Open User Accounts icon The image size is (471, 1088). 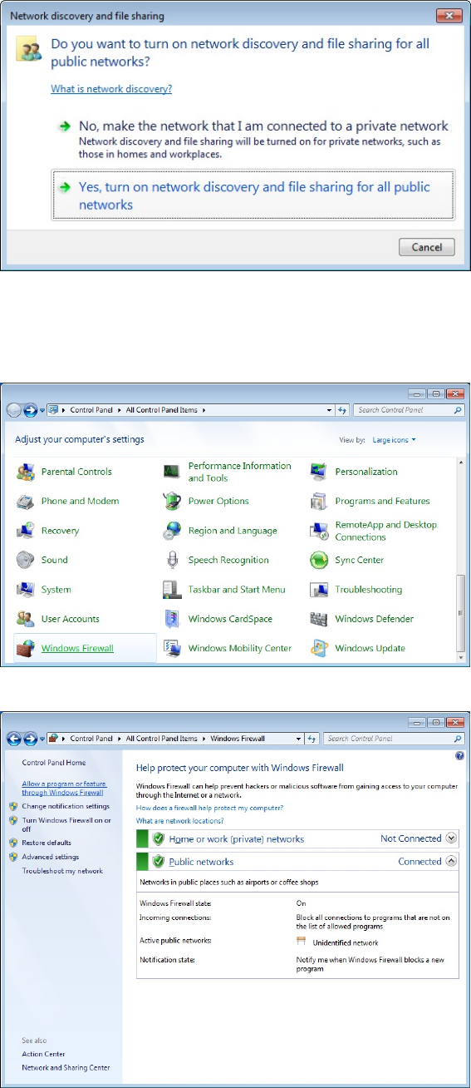coord(26,619)
